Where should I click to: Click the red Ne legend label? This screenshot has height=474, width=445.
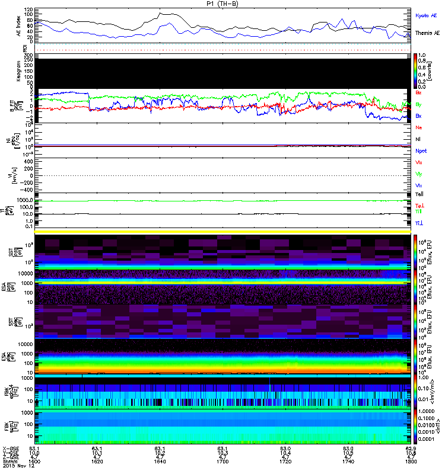(419, 127)
